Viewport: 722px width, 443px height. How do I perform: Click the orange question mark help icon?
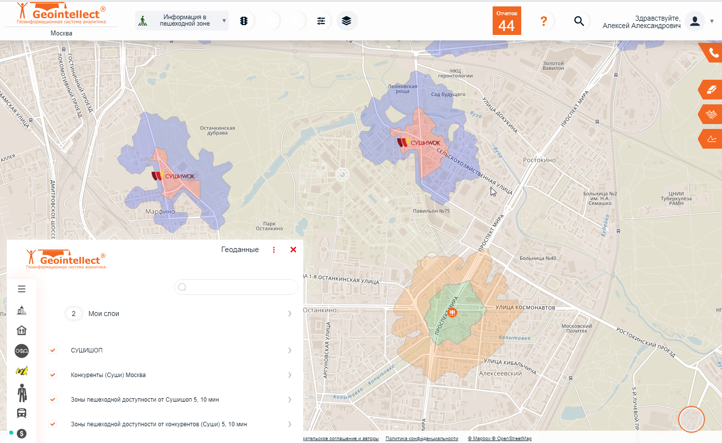coord(543,21)
